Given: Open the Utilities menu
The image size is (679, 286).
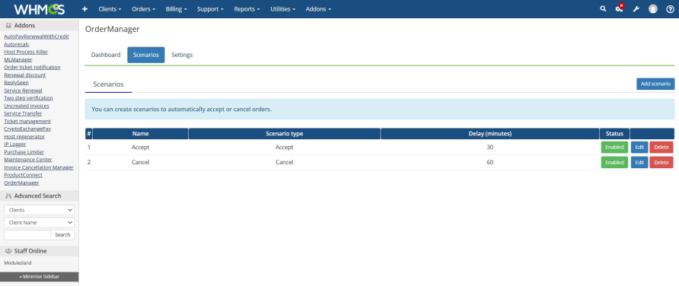Looking at the screenshot, I should click(282, 9).
